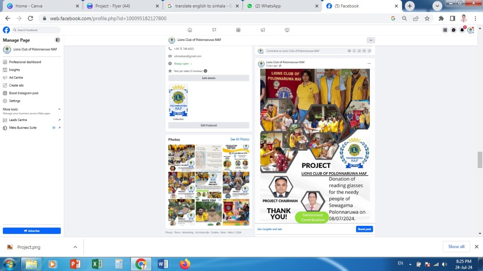Bookmark this page with star icon

(427, 18)
